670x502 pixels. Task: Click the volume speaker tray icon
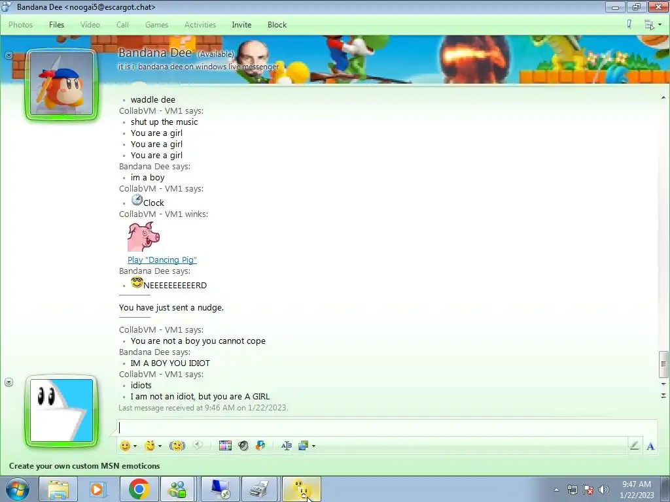(x=603, y=490)
